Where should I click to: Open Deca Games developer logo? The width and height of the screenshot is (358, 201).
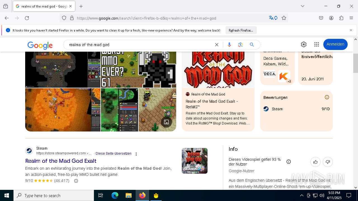[270, 74]
